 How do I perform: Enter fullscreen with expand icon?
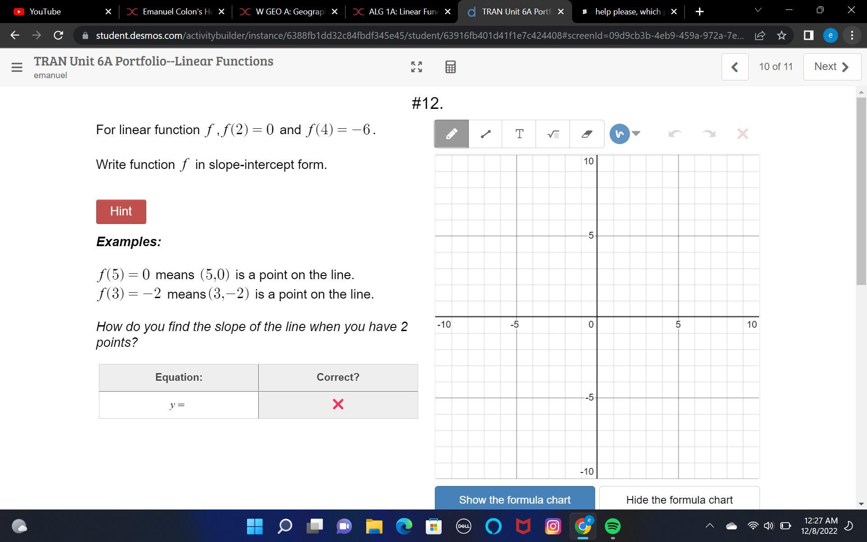coord(416,67)
